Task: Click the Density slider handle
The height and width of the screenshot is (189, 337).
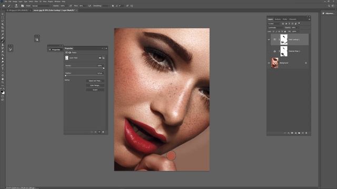Action: (104, 68)
